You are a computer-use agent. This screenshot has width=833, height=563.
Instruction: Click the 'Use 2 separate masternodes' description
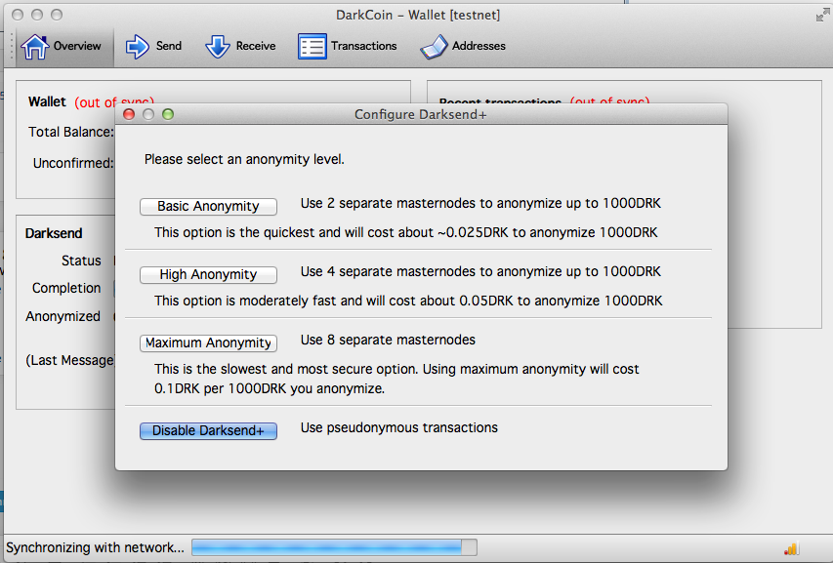point(480,204)
